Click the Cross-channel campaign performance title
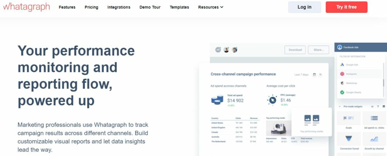This screenshot has height=156, width=387. 243,74
